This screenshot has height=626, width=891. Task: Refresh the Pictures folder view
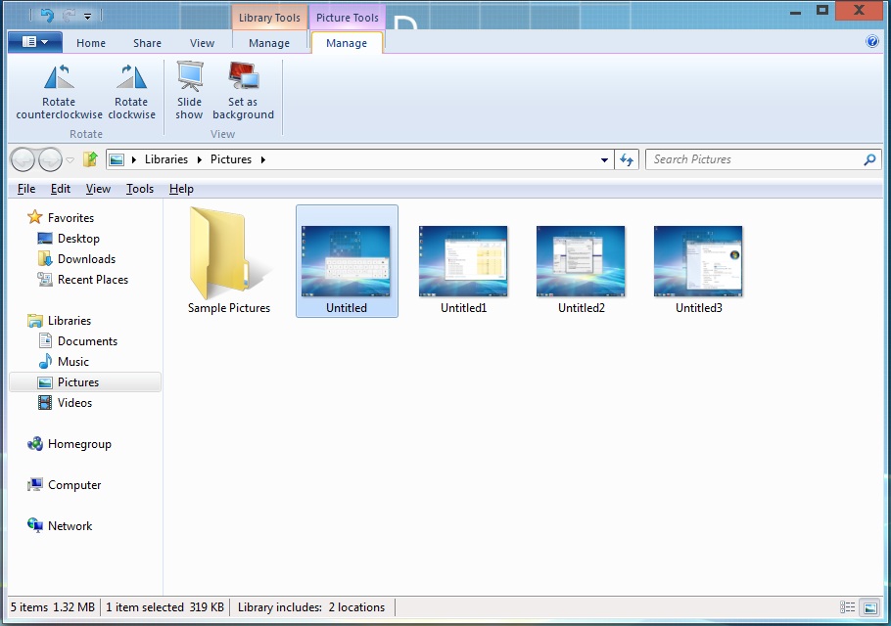tap(627, 159)
